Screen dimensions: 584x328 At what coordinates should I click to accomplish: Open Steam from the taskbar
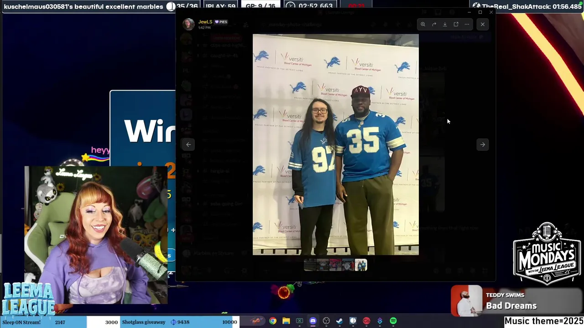pos(339,321)
